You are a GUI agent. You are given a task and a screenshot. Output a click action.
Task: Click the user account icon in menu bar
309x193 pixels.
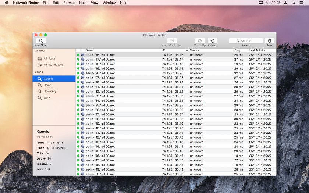point(285,3)
